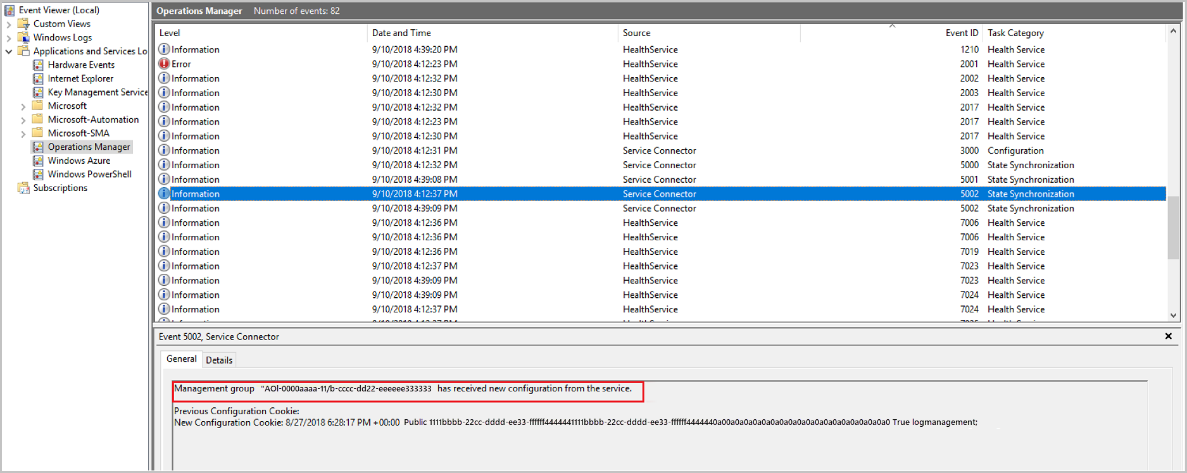Close the event 5002 preview pane

pos(1169,336)
